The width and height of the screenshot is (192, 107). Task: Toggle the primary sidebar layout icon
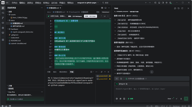coord(155,3)
